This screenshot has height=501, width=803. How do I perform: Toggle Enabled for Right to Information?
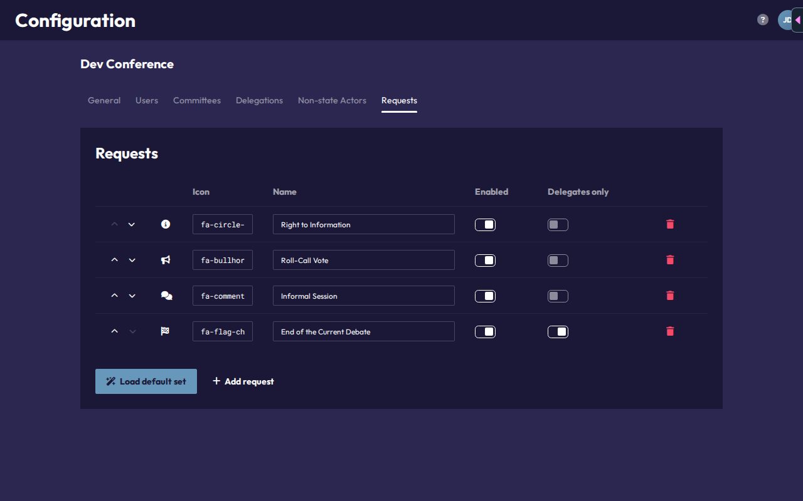tap(485, 225)
